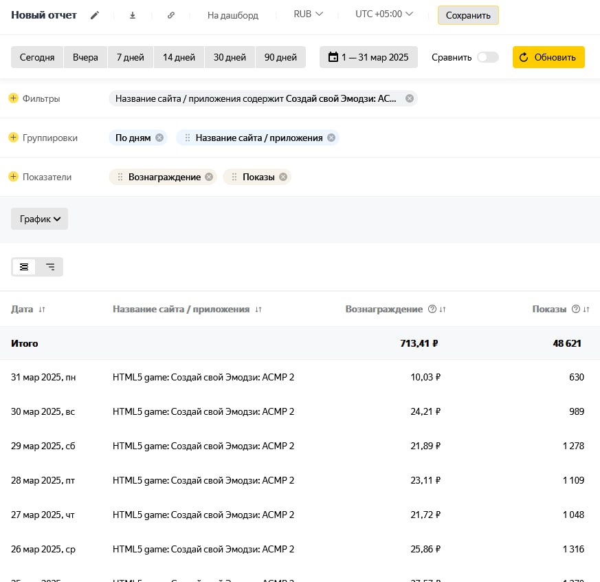Switch to the flat table view

24,267
